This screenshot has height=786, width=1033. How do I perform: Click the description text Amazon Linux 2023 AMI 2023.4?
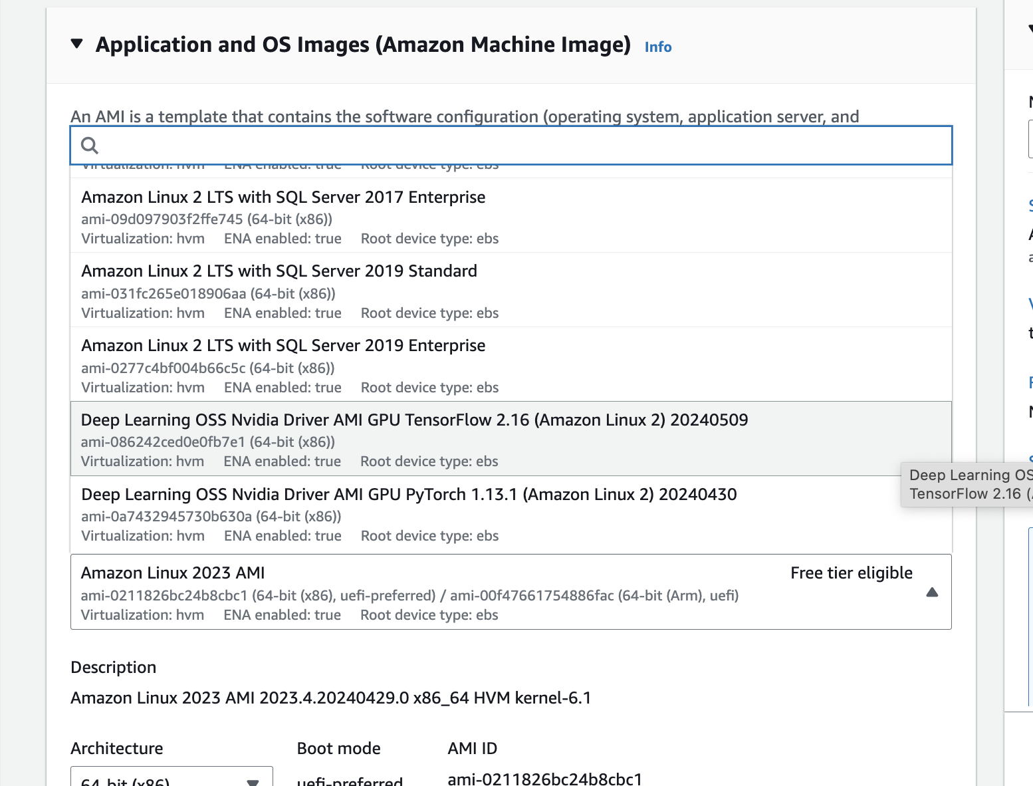point(330,698)
